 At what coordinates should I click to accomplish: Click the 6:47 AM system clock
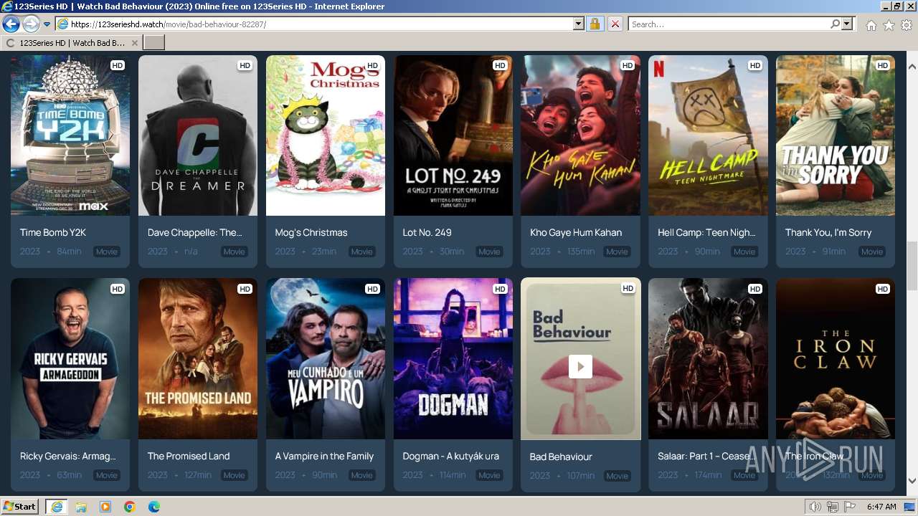point(881,507)
